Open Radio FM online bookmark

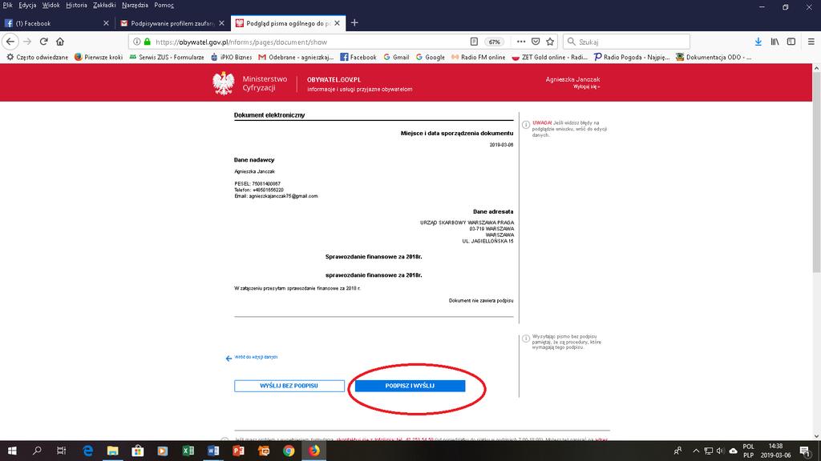pos(478,57)
